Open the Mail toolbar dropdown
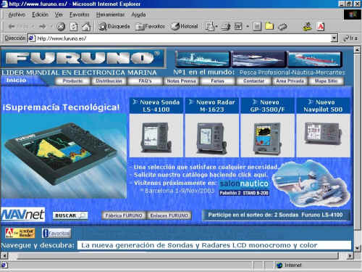The height and width of the screenshot is (272, 362). click(211, 26)
